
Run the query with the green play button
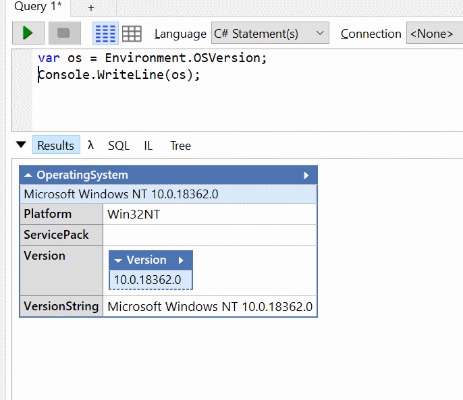pyautogui.click(x=28, y=33)
